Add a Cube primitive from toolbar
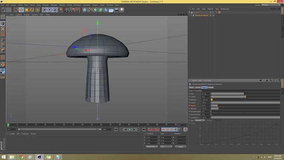The image size is (284, 160). click(85, 10)
